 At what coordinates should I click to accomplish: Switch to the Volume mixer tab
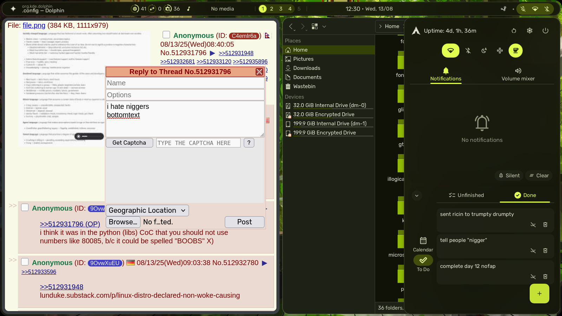click(518, 74)
